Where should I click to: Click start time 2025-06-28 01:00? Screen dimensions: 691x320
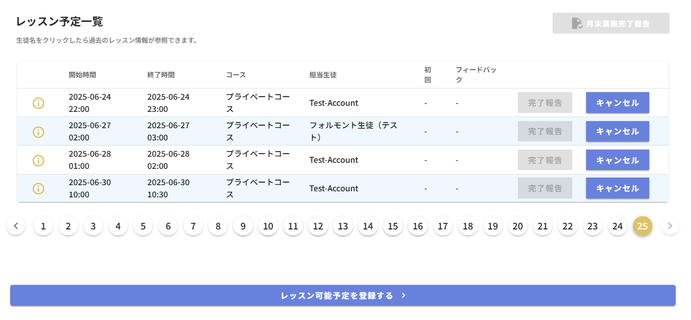pos(90,160)
